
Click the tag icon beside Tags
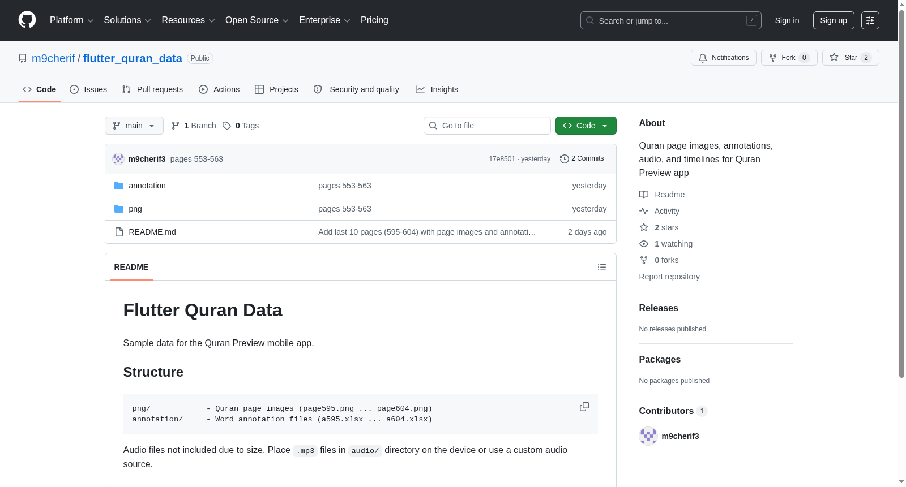pos(226,126)
